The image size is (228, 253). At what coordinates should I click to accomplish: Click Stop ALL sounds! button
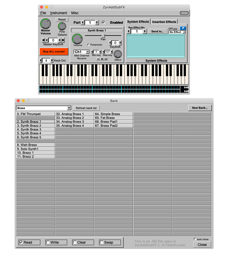click(x=54, y=51)
